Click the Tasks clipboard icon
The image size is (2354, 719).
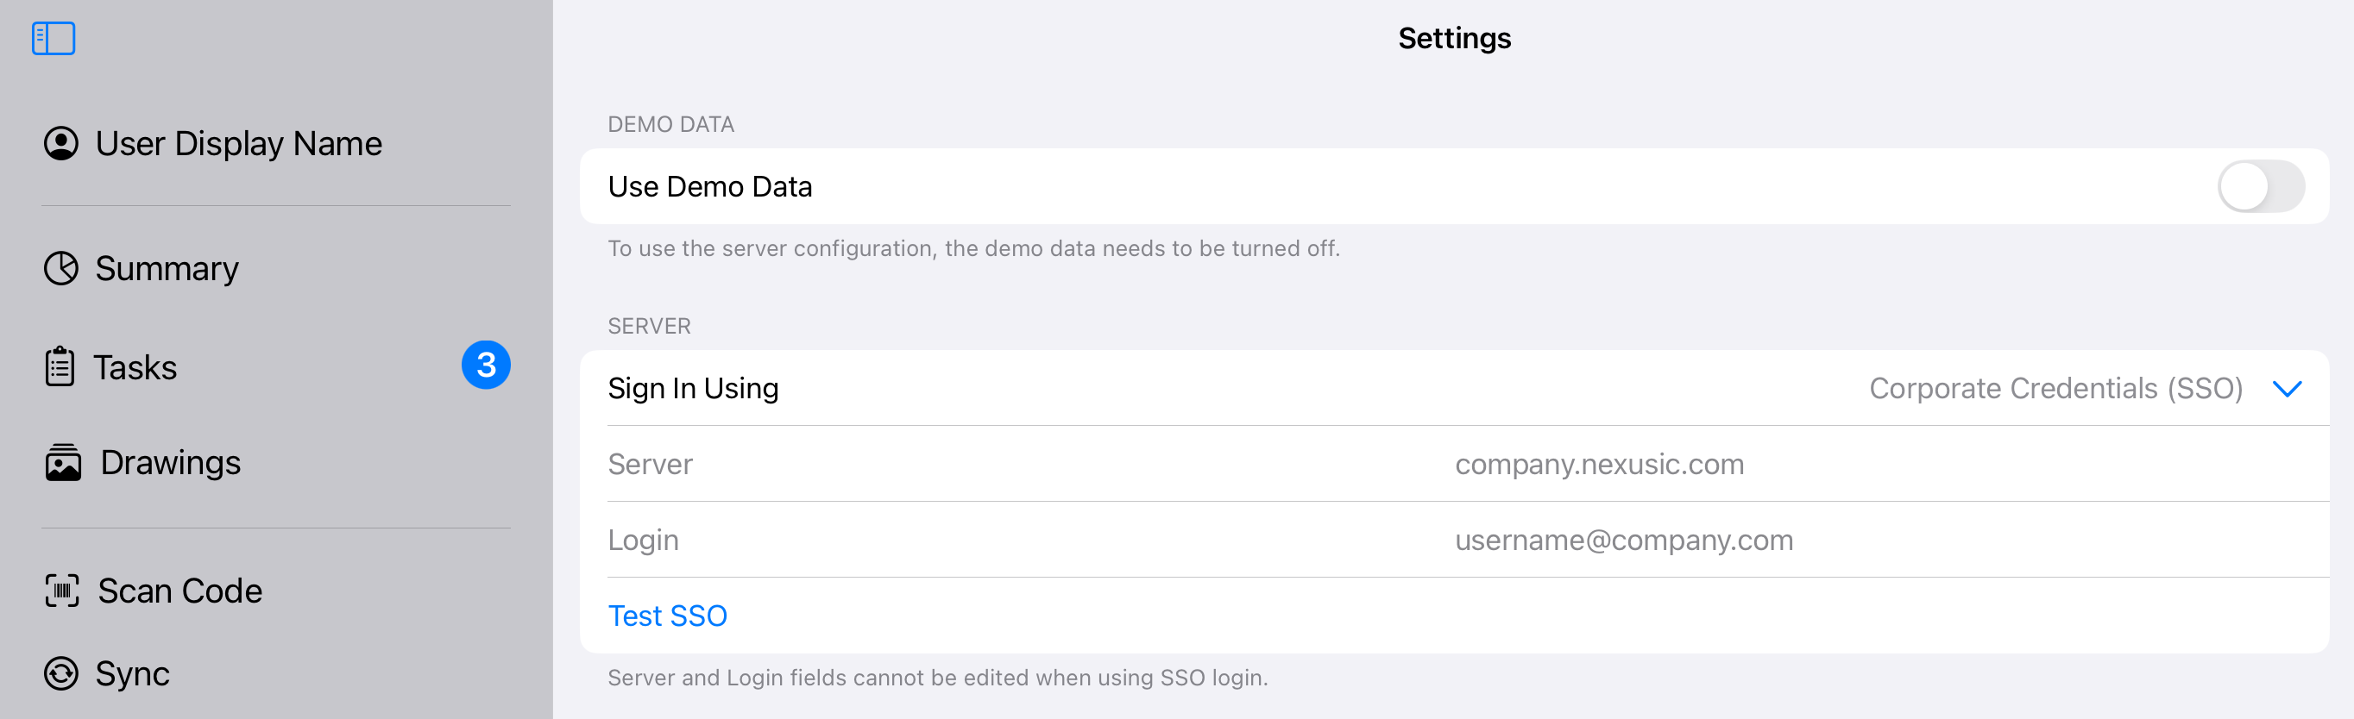coord(60,366)
